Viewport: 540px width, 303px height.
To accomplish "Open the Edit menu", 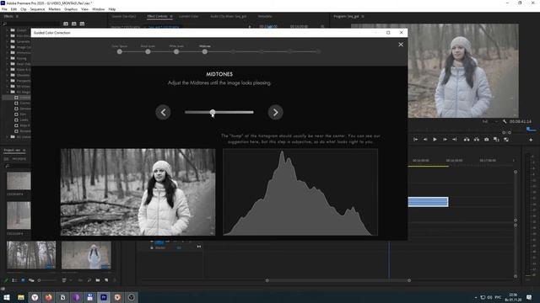I will pyautogui.click(x=13, y=9).
